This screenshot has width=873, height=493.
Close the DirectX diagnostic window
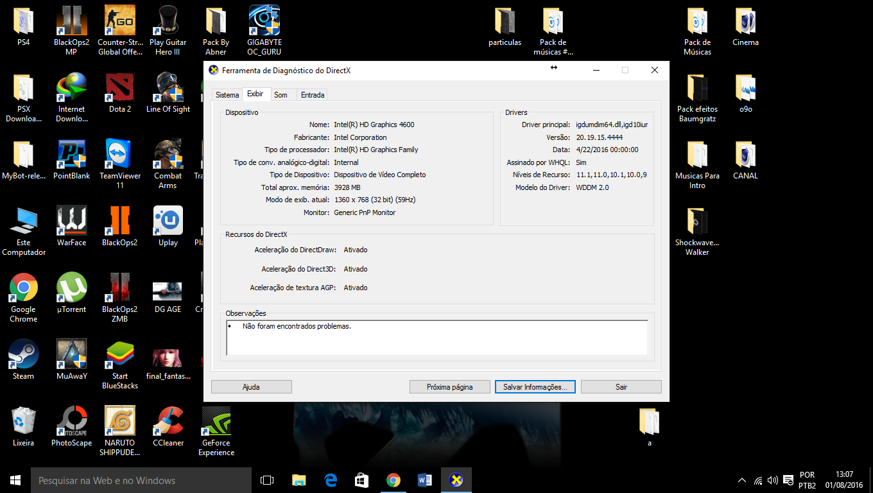tap(655, 70)
